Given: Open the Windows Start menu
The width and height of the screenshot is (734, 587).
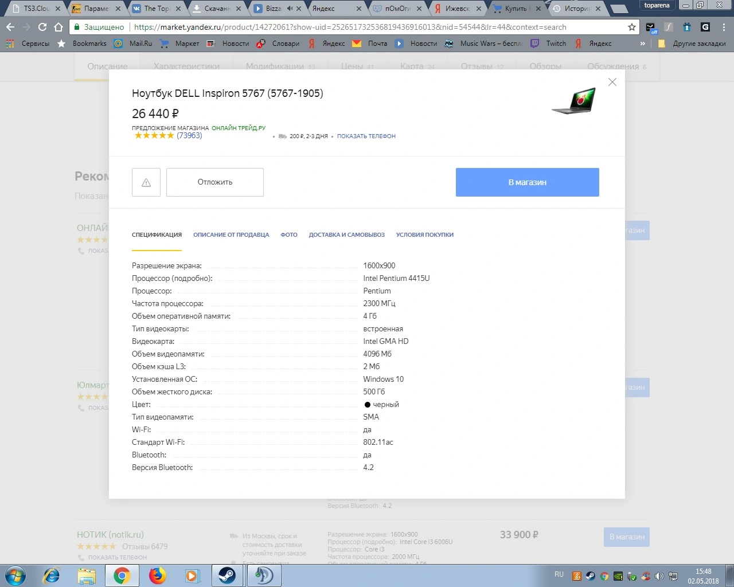Looking at the screenshot, I should click(15, 576).
